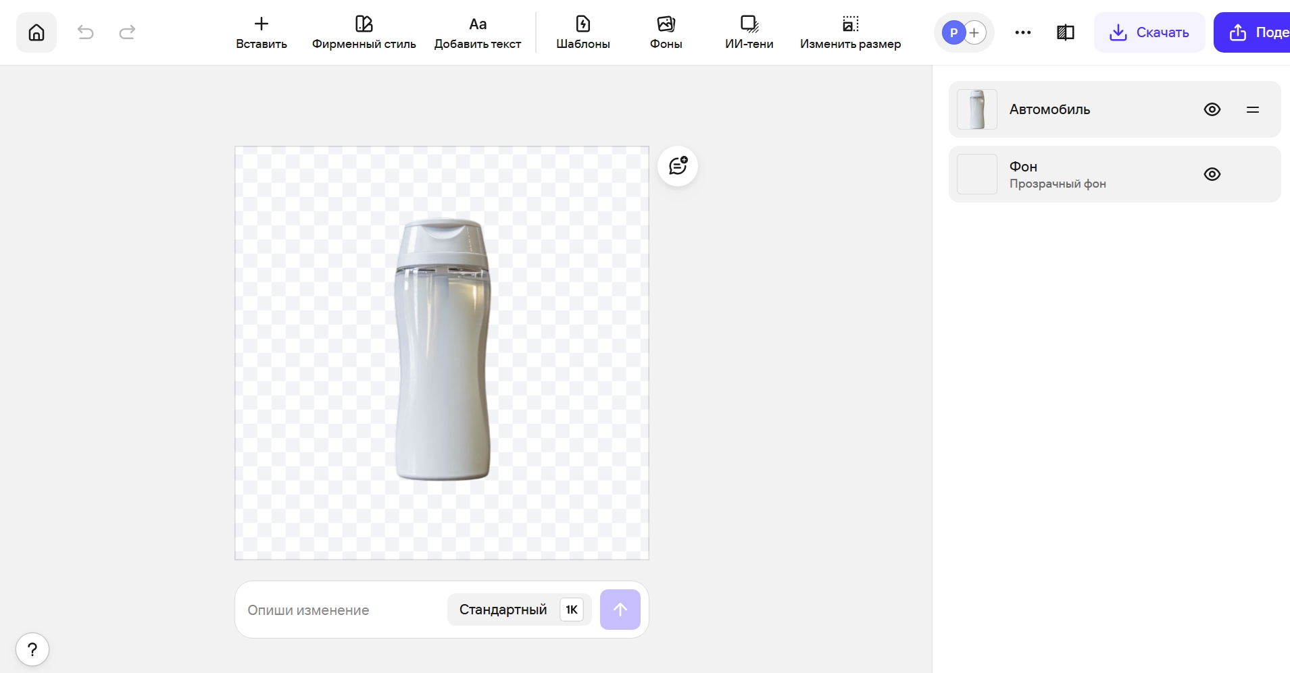This screenshot has height=673, width=1290.
Task: Click the 1K resolution badge
Action: tap(572, 610)
